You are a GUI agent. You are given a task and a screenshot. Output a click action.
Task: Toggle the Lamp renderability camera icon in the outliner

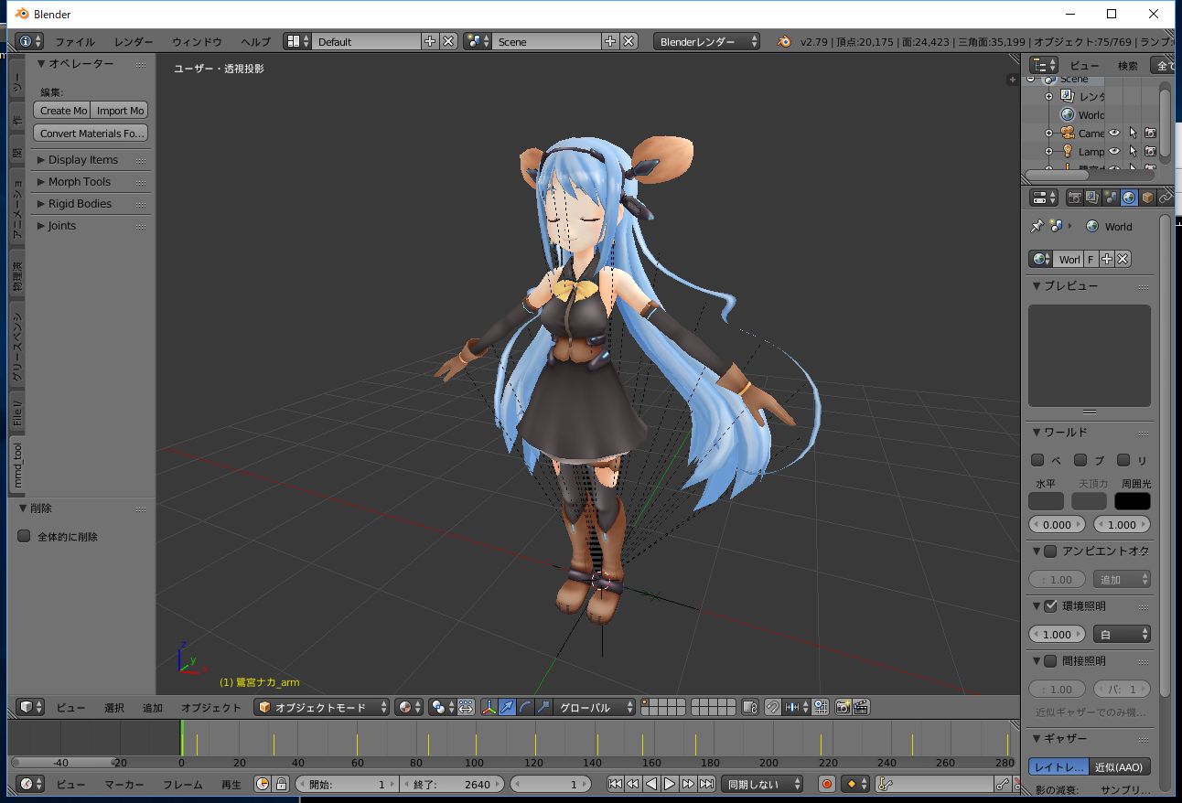(1150, 151)
